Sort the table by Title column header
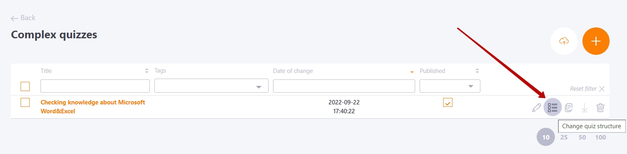 coord(46,71)
